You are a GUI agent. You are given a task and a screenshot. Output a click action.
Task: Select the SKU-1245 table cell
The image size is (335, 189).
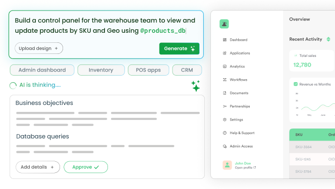pos(303,159)
